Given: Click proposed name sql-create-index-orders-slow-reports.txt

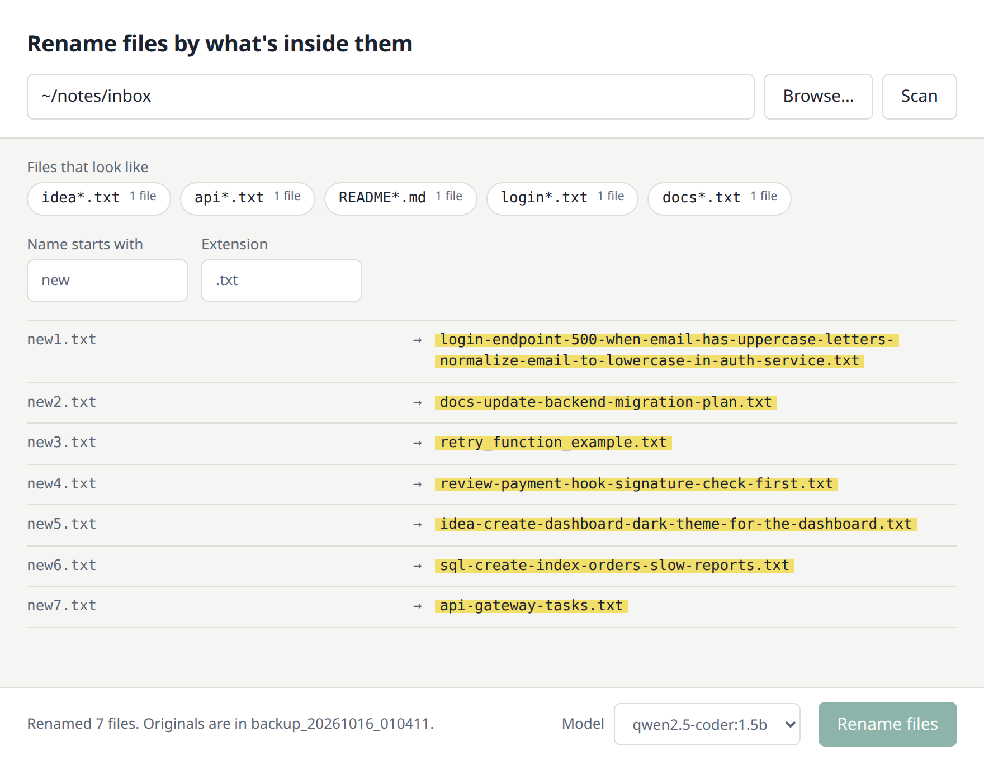Looking at the screenshot, I should click(x=614, y=566).
